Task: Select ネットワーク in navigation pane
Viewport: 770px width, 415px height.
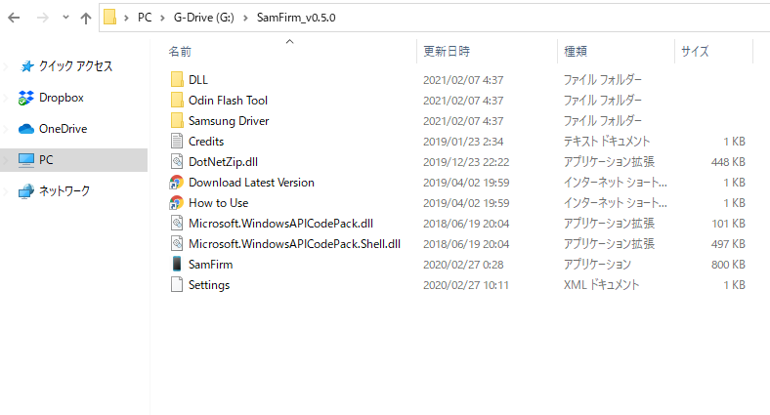Action: tap(64, 190)
